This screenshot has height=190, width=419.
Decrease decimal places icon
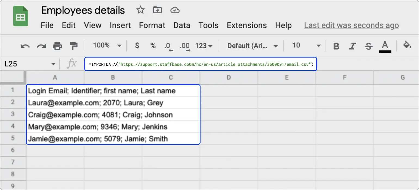(168, 47)
